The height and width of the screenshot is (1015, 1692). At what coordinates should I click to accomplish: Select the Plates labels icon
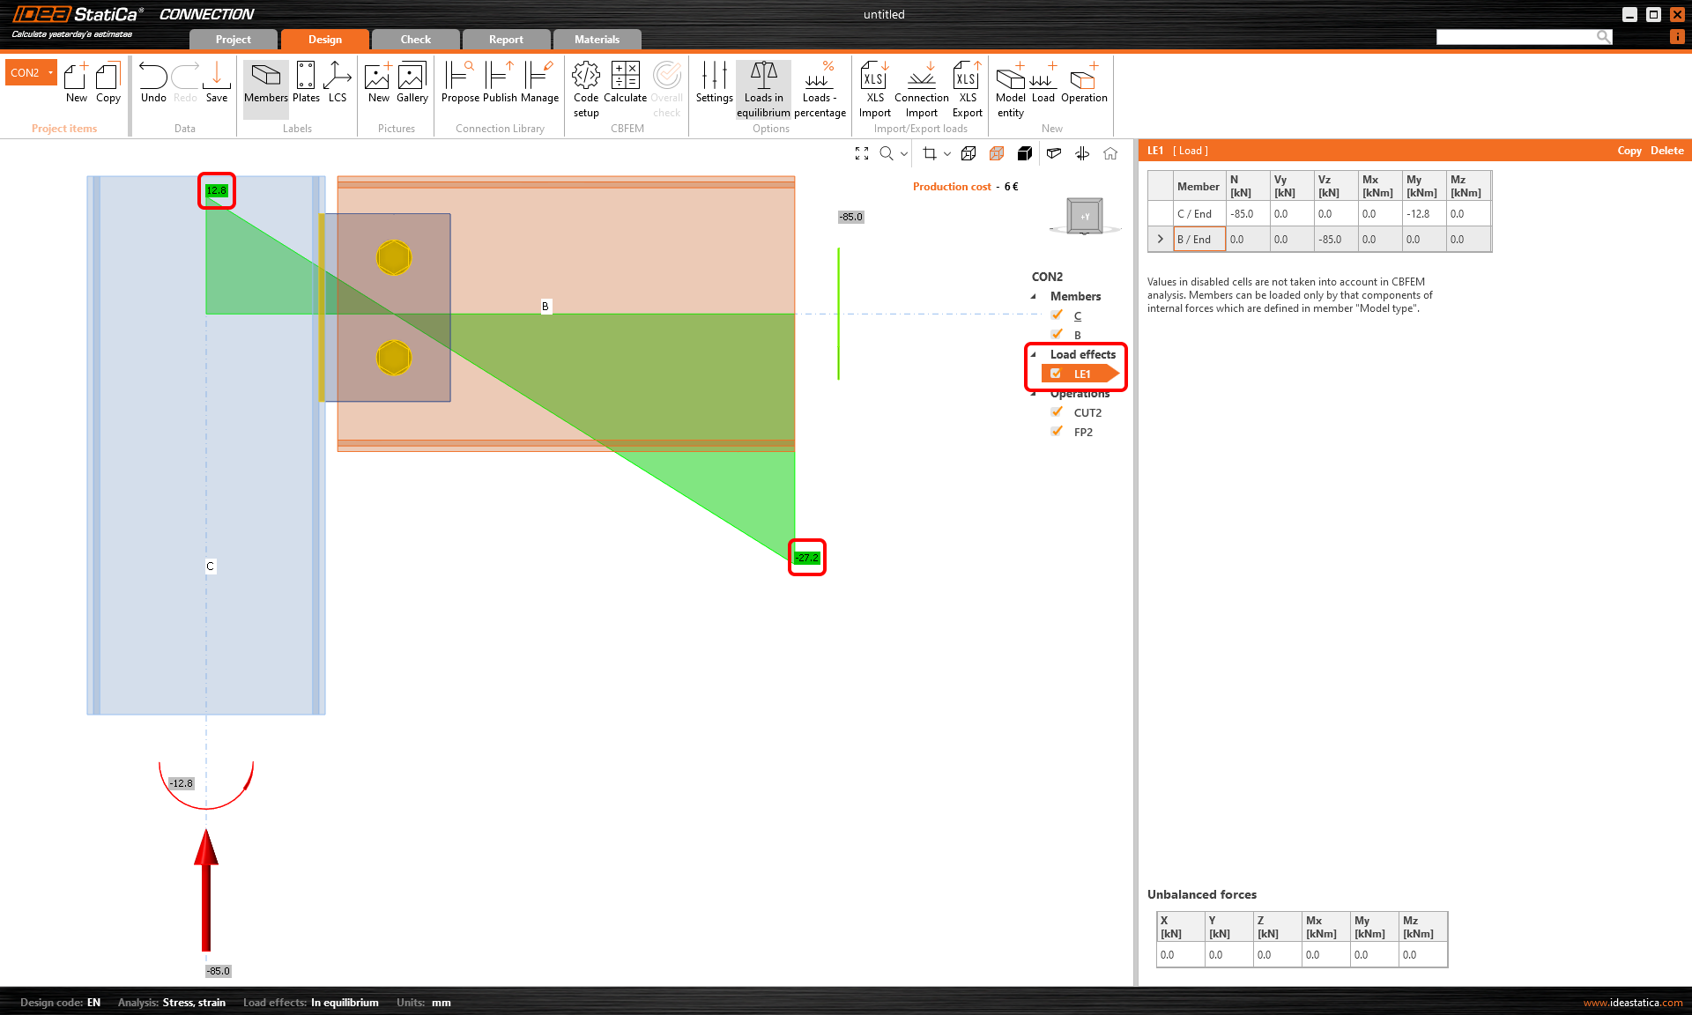point(306,84)
